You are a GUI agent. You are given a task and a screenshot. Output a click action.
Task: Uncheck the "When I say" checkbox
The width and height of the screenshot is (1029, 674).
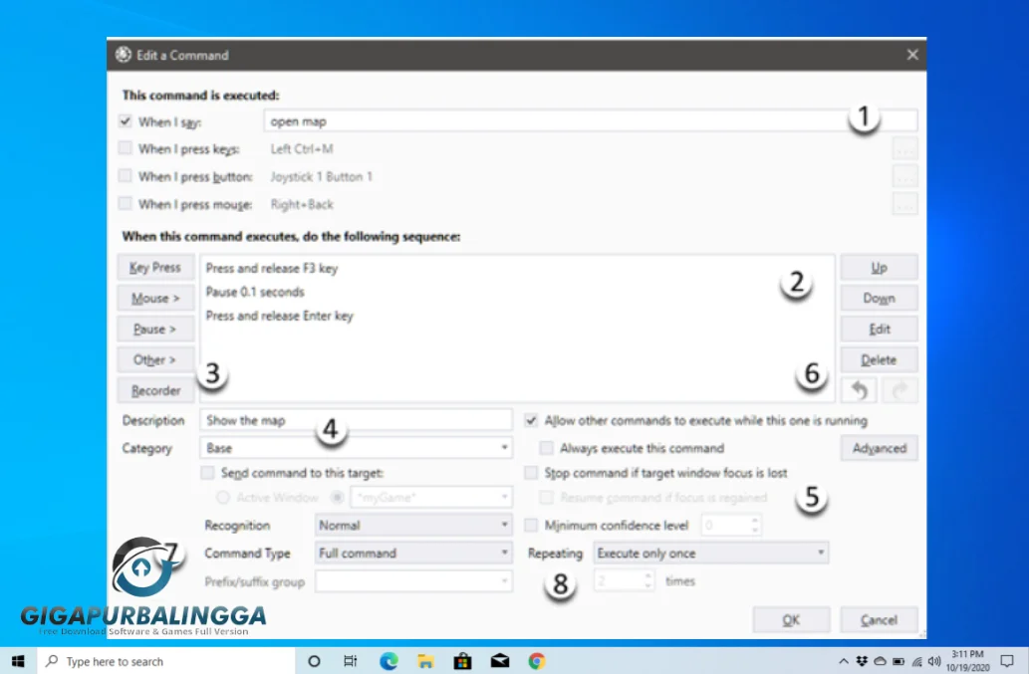(126, 121)
